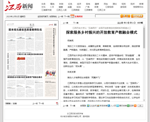150x122 pixels.
Task: Click the author name 祝维亮
Action: point(70,41)
